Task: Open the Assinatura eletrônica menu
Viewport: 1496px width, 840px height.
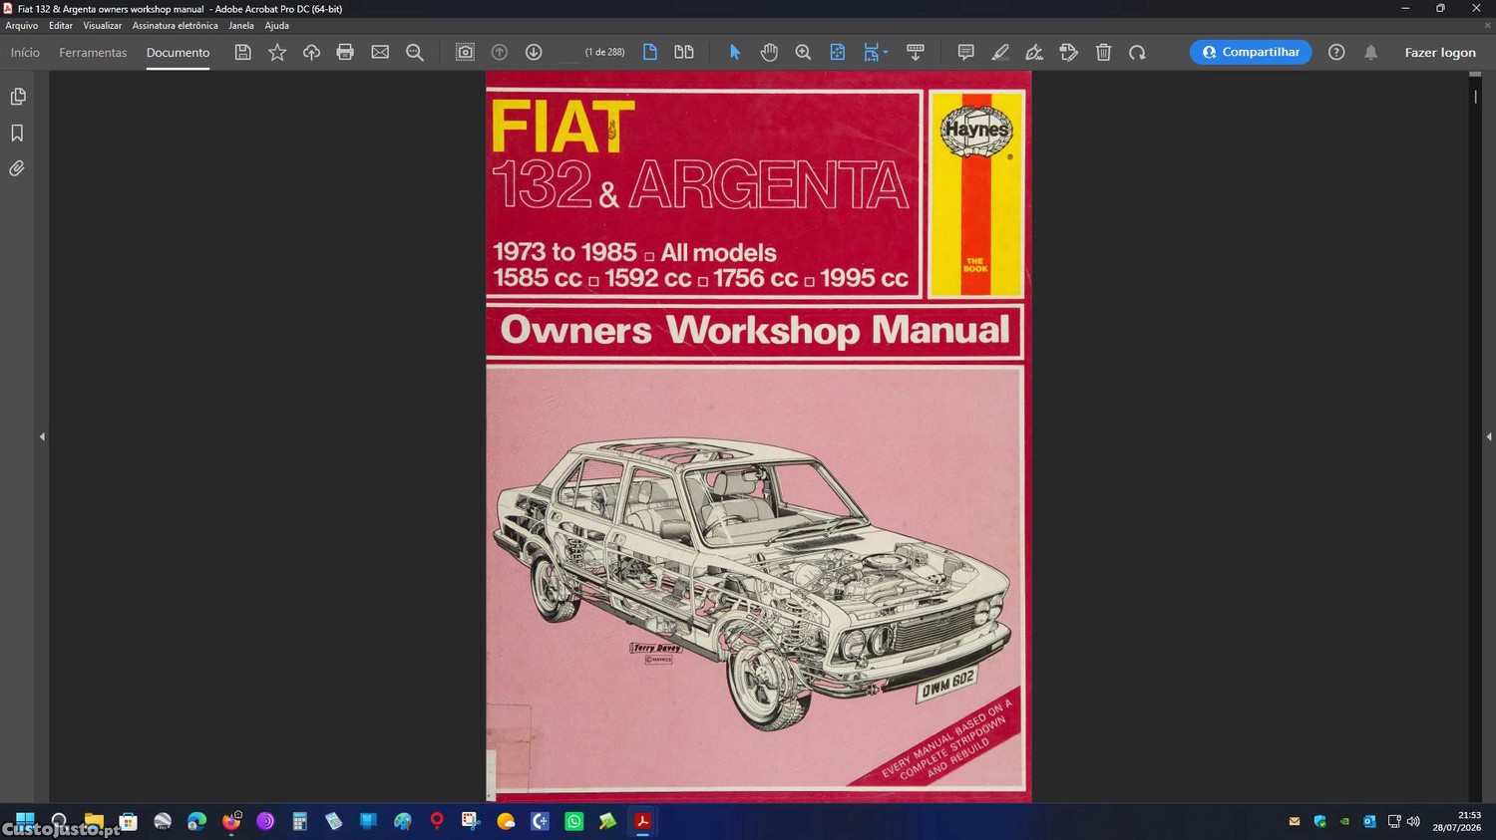Action: (x=175, y=25)
